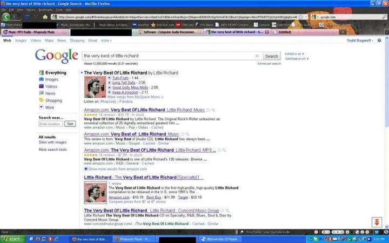Click the Everything icon in left sidebar

(41, 72)
